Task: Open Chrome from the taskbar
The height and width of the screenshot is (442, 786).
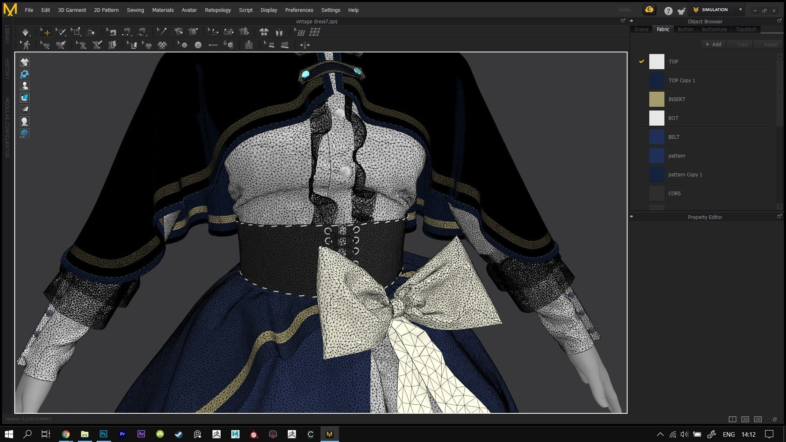Action: [65, 434]
